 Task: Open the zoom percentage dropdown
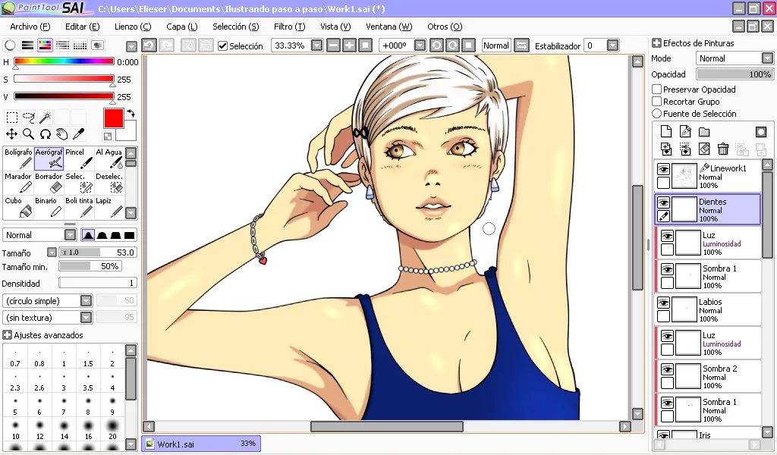[316, 45]
